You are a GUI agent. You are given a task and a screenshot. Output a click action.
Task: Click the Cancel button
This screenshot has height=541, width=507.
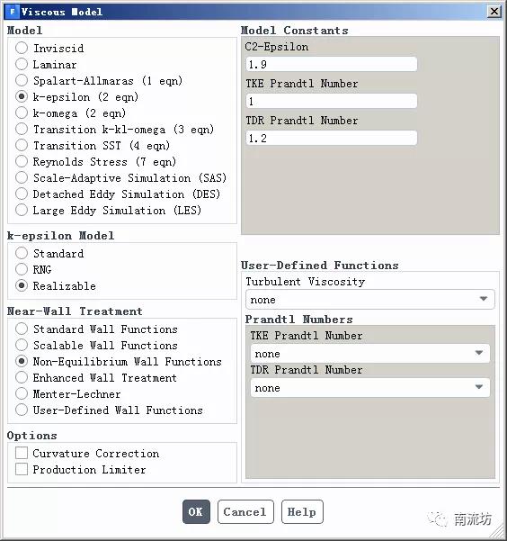tap(245, 511)
